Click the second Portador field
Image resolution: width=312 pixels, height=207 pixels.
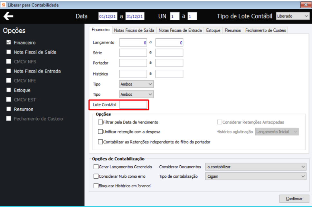[x=169, y=63]
